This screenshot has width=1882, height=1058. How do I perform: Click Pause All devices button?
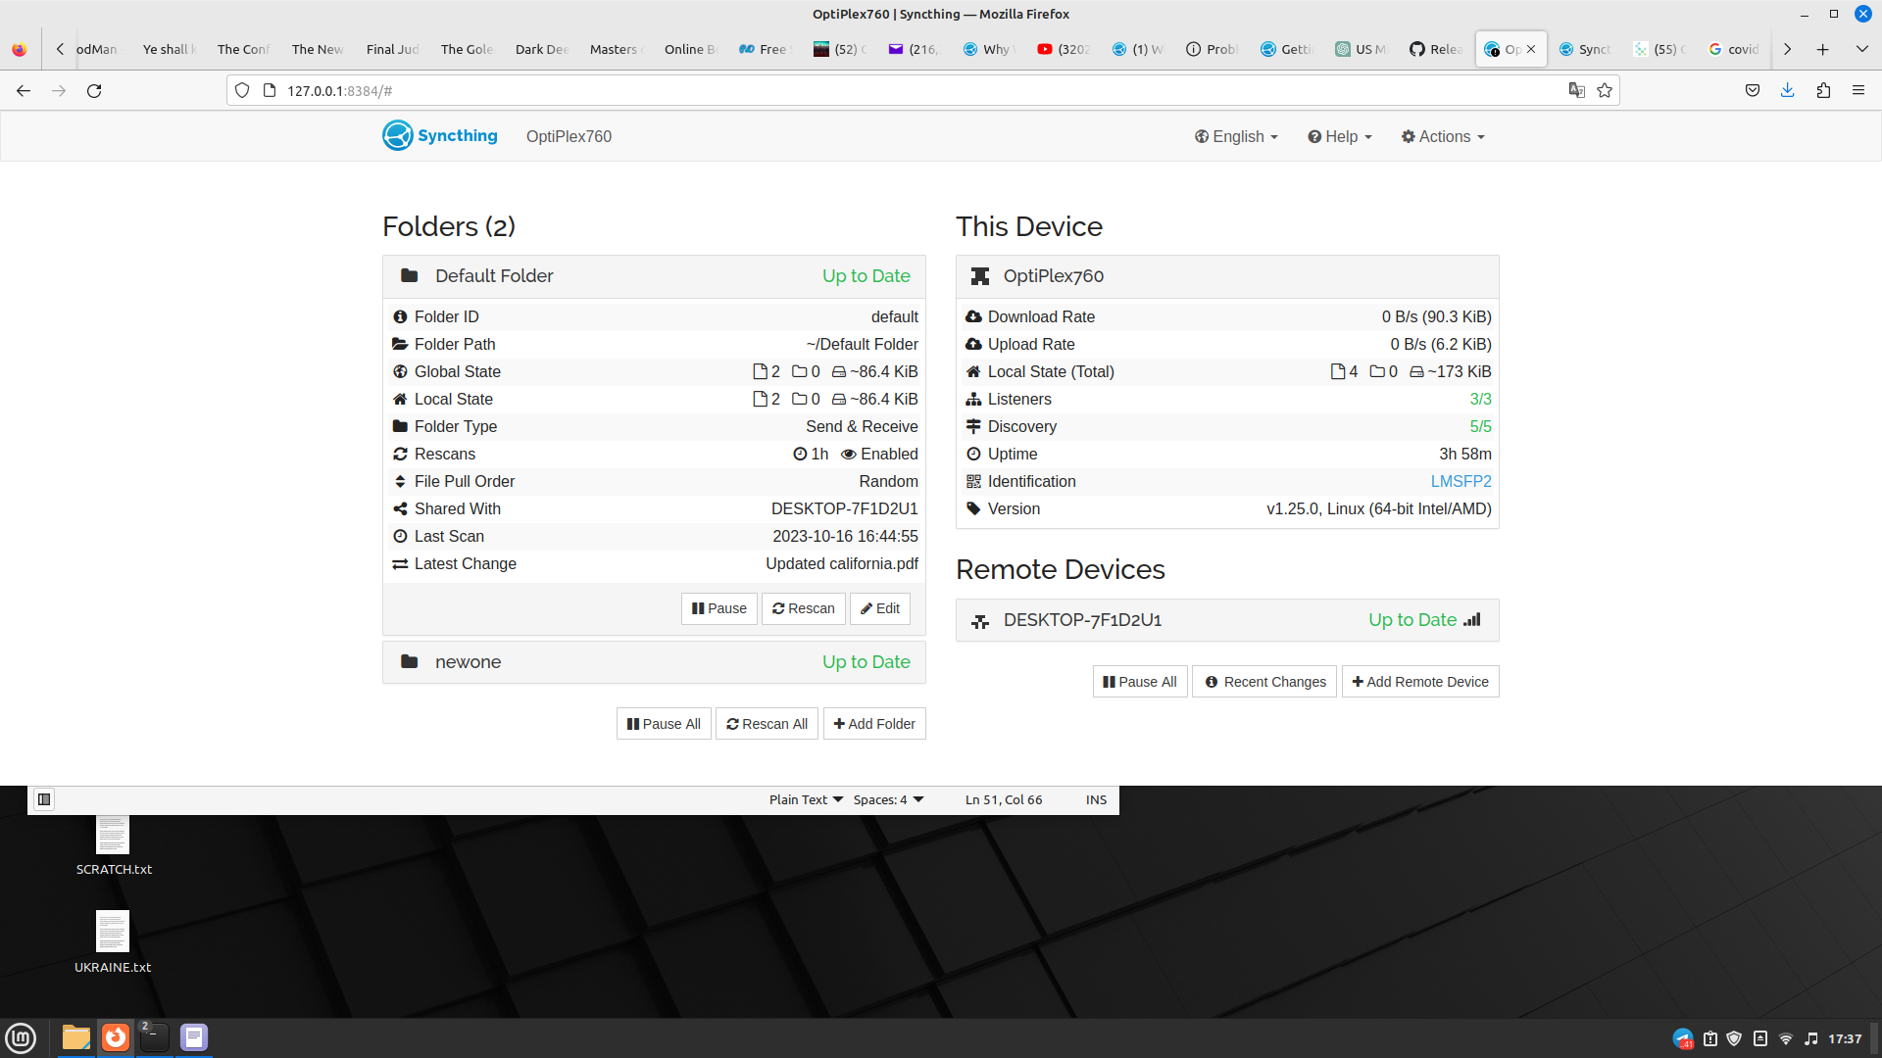coord(1140,682)
